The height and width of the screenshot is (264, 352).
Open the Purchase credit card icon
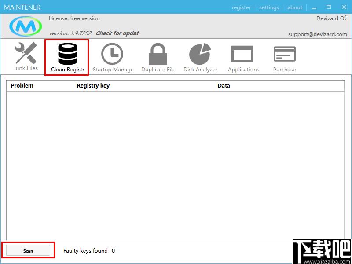(284, 54)
